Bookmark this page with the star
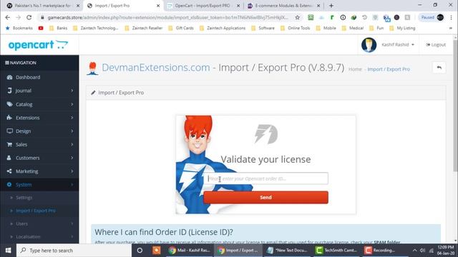Viewport: 458px width, 257px height. [x=298, y=17]
